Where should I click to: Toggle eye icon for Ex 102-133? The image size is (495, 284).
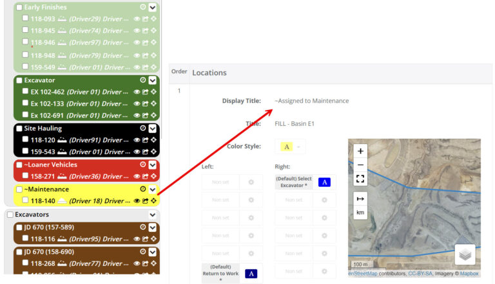[x=137, y=104]
